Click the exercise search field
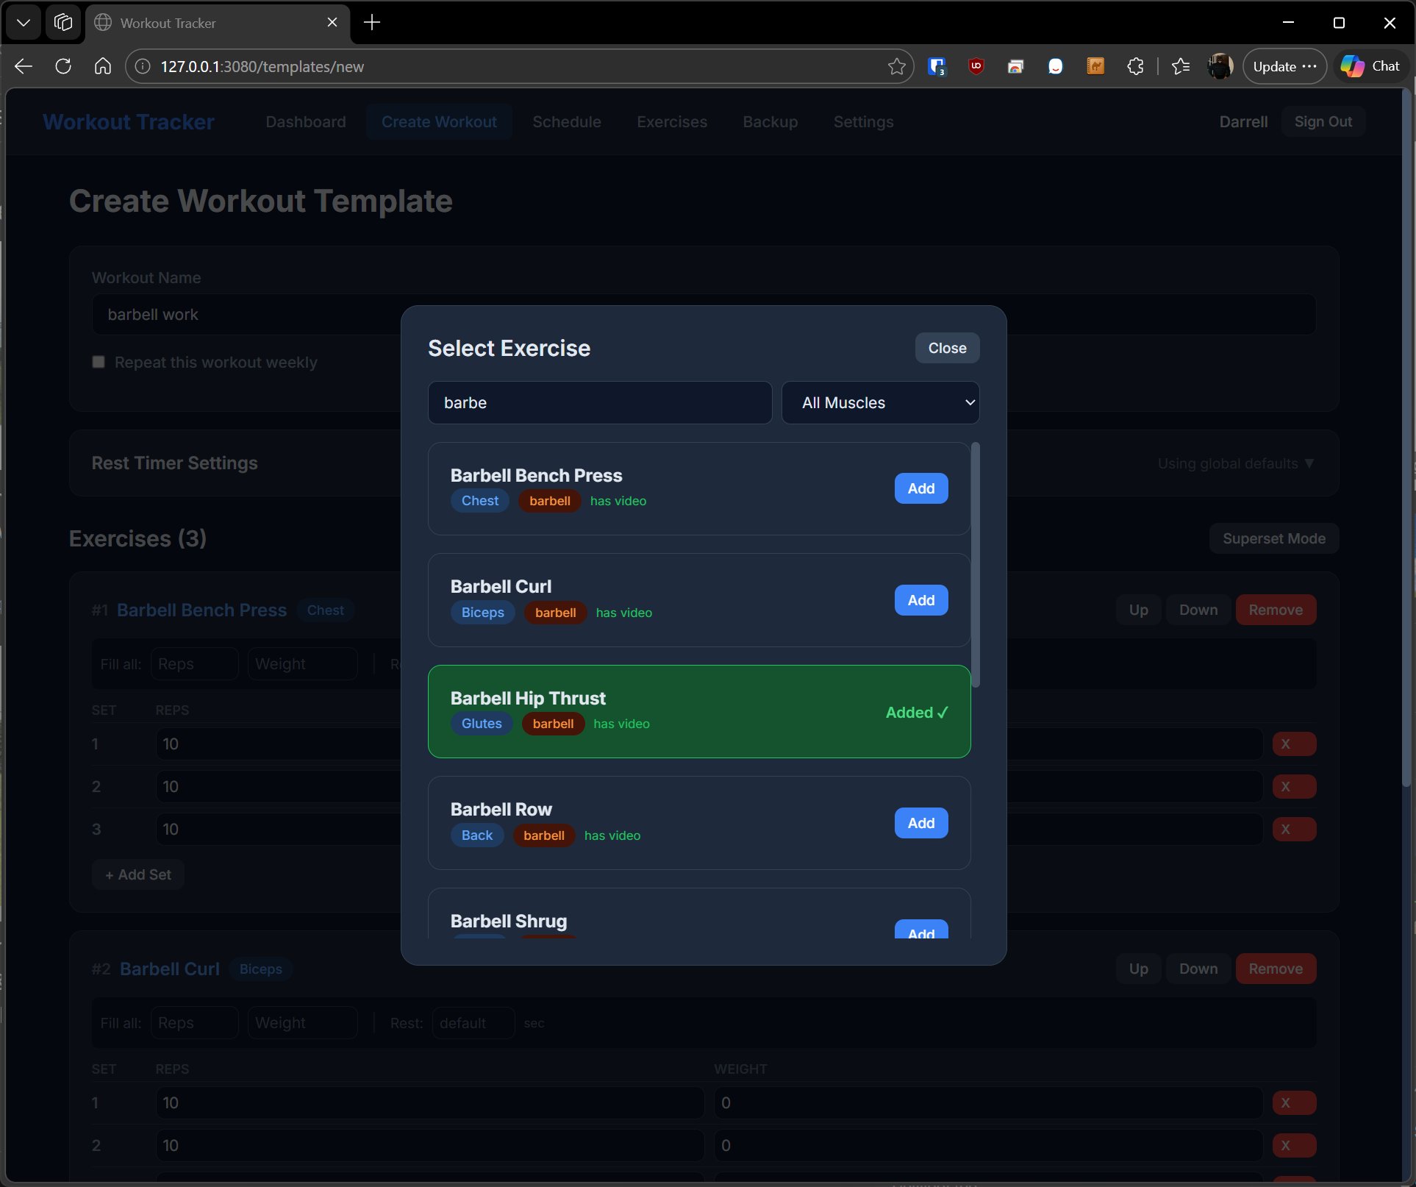The height and width of the screenshot is (1187, 1416). (599, 402)
